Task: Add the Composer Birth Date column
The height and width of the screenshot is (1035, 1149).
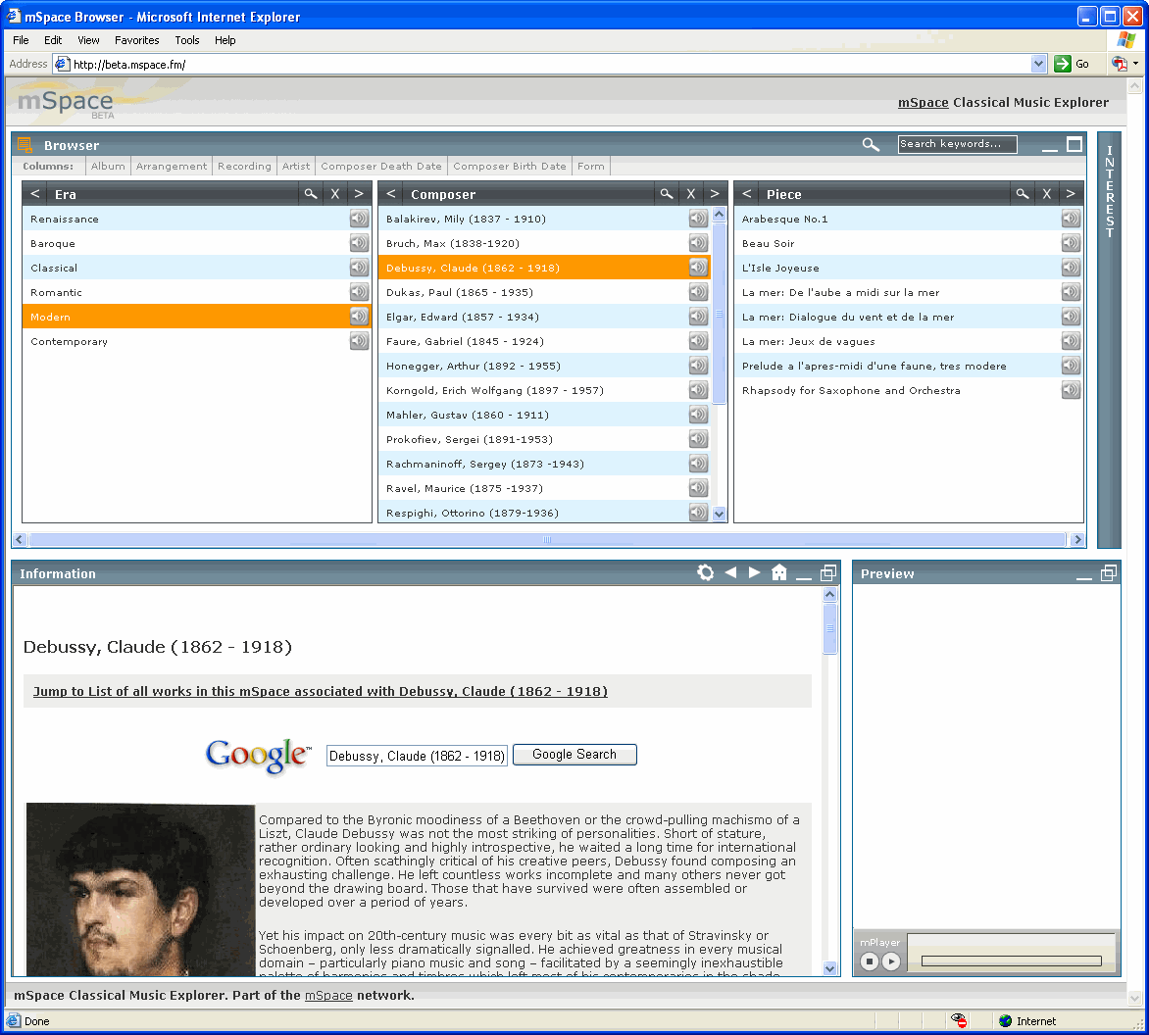Action: pos(509,167)
